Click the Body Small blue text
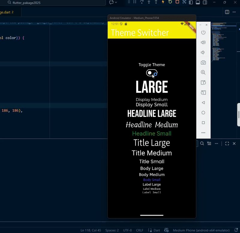 [x=152, y=180]
